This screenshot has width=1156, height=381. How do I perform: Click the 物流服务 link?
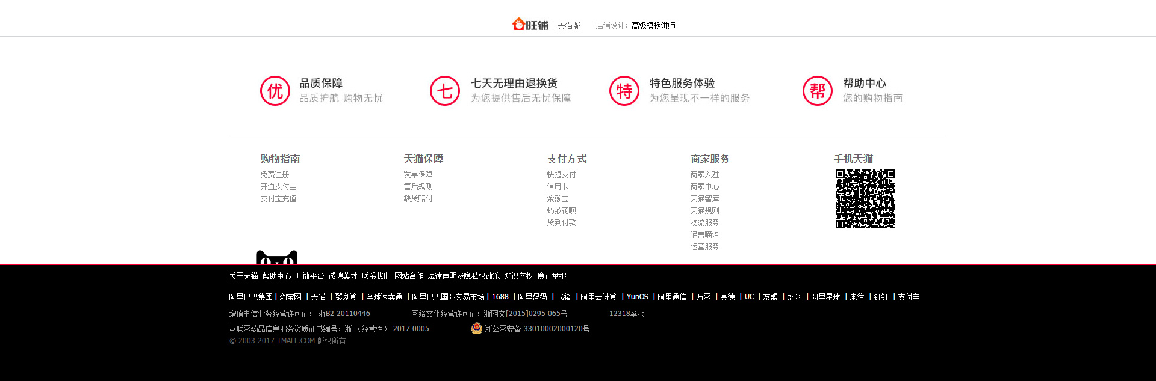click(x=704, y=222)
